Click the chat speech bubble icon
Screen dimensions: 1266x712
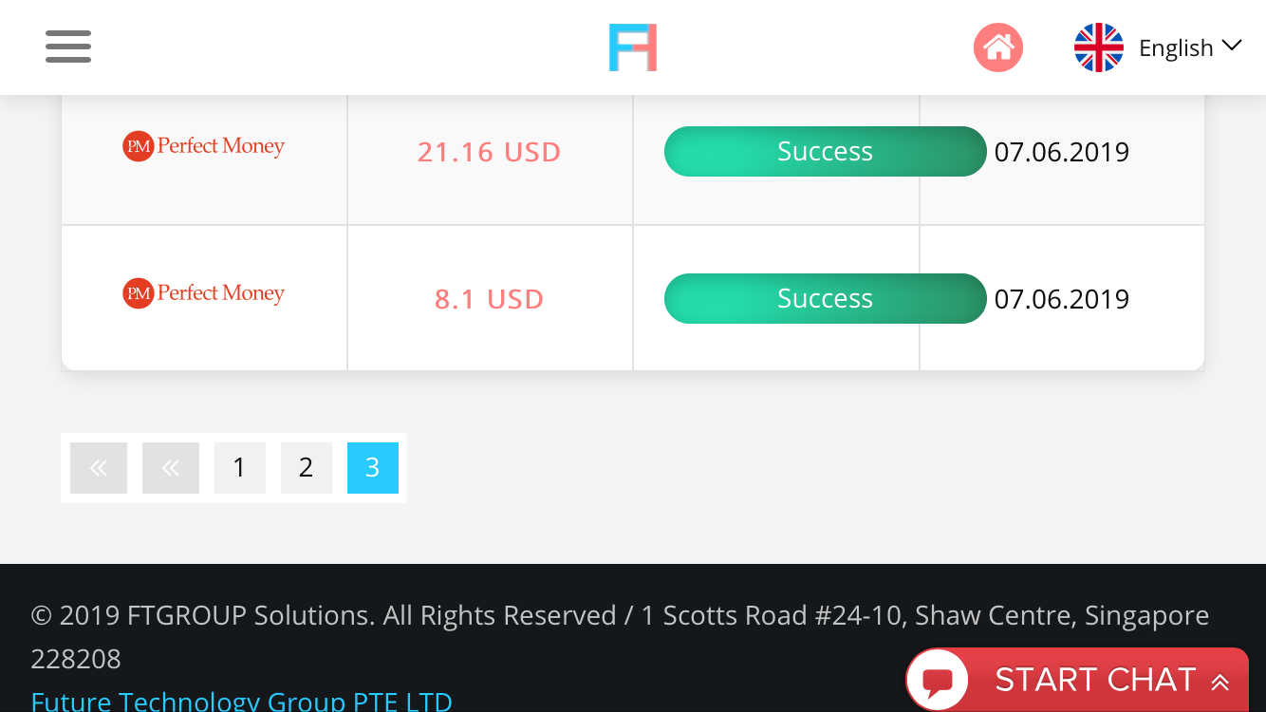click(938, 681)
